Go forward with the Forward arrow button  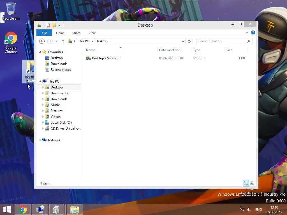pyautogui.click(x=50, y=41)
